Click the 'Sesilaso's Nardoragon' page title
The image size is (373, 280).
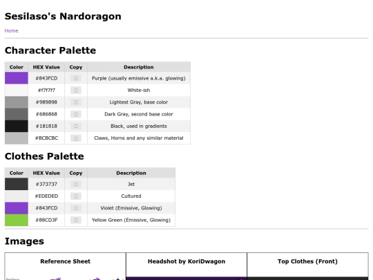pyautogui.click(x=63, y=17)
